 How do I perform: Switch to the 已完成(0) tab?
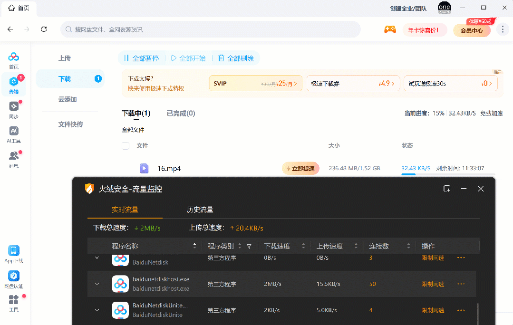tap(181, 114)
